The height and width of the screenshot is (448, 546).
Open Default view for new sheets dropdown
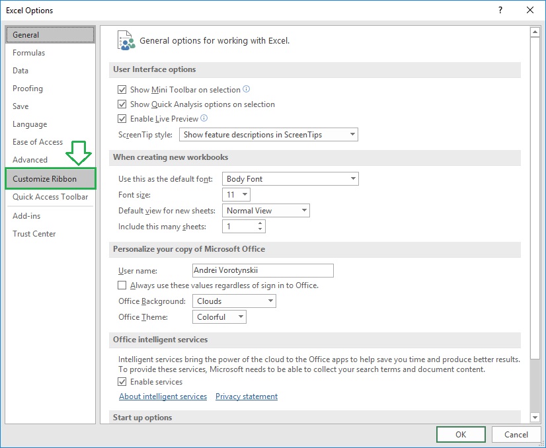(x=266, y=211)
